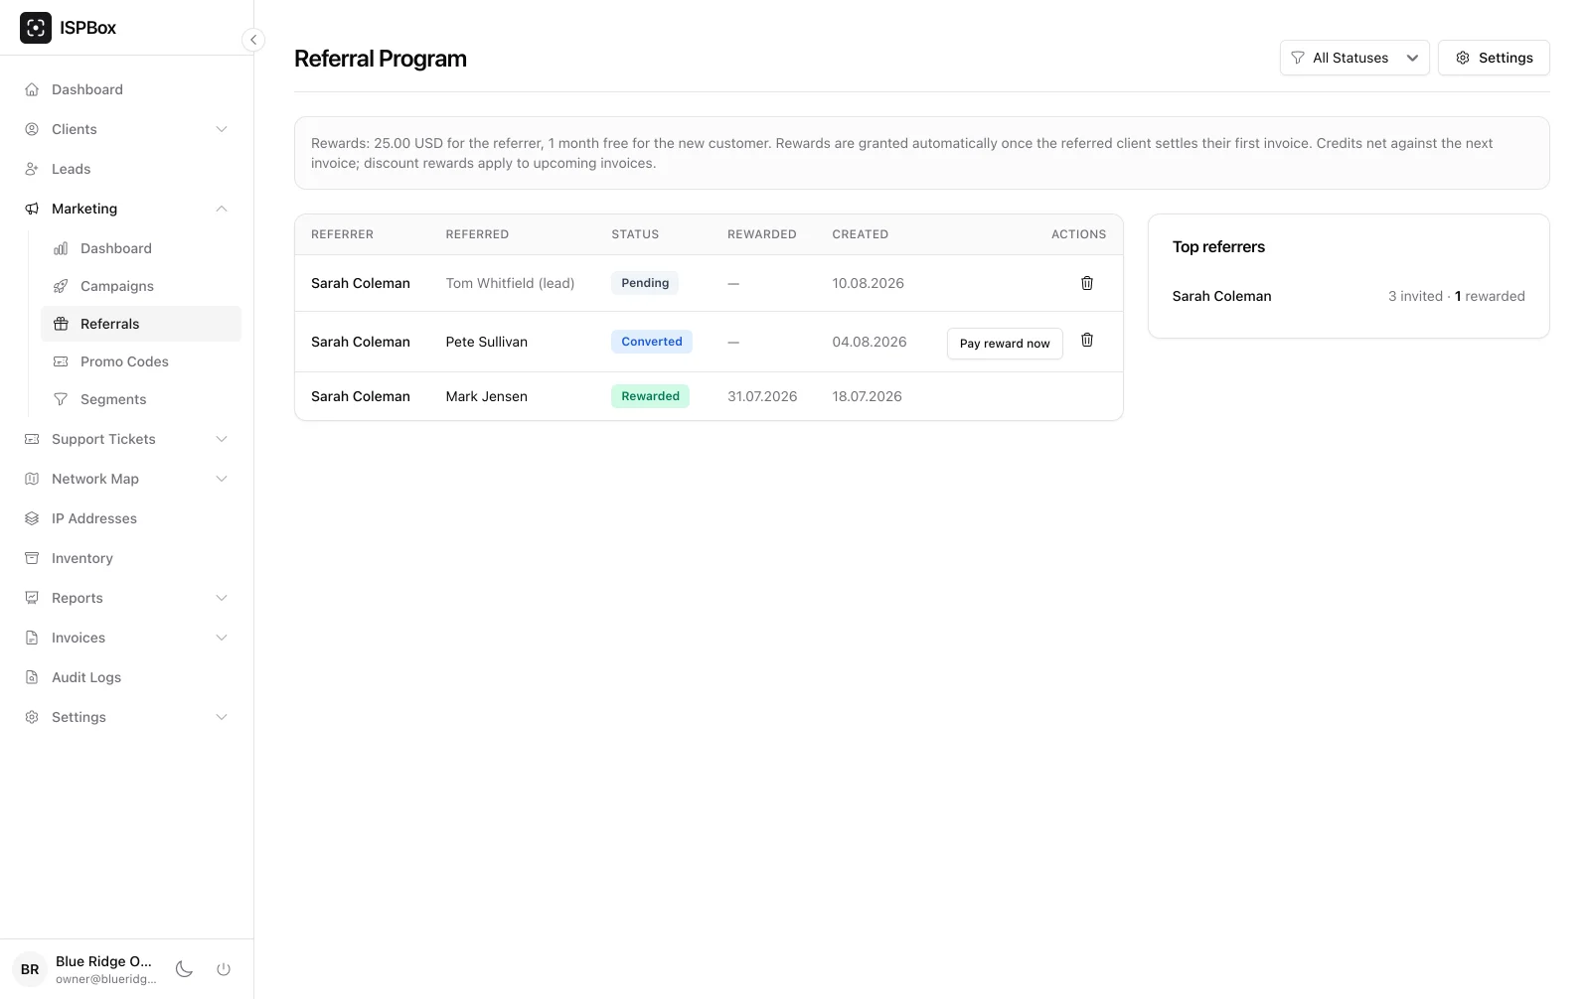Click the Campaigns rocket icon
Screen dimensions: 1590x999
click(61, 286)
